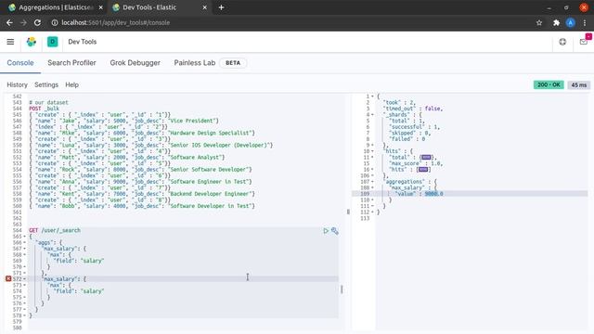Screen dimensions: 594x334
Task: Open a new browser tab
Action: point(221,7)
